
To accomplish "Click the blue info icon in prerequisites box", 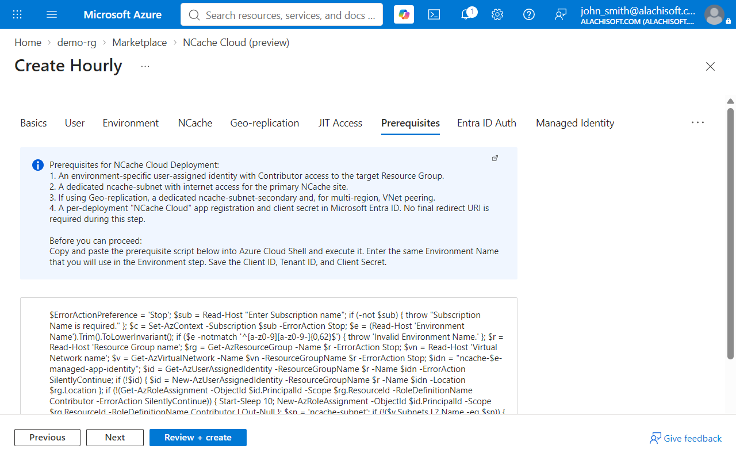I will [38, 166].
